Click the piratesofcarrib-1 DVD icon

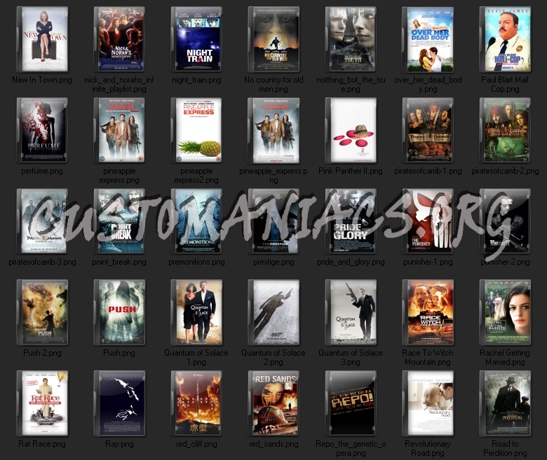[428, 130]
